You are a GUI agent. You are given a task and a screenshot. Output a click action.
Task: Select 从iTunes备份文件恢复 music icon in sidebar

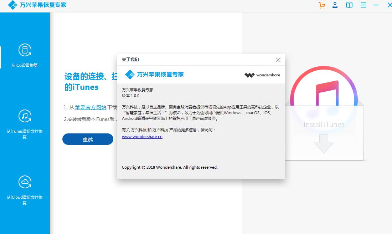(25, 116)
